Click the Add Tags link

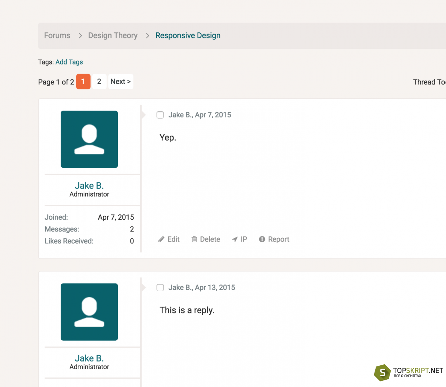[69, 62]
